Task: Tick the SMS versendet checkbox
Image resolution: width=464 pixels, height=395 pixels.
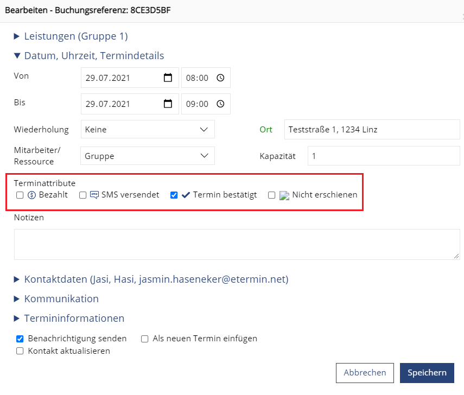Action: [83, 195]
